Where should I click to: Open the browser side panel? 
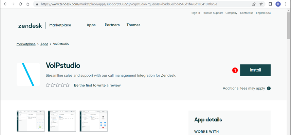(x=270, y=4)
